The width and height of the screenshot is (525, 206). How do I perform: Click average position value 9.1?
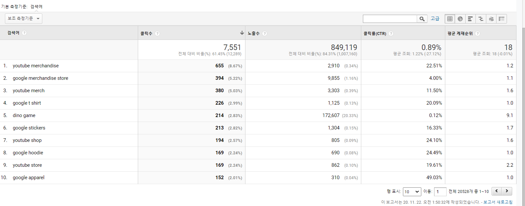coord(510,115)
